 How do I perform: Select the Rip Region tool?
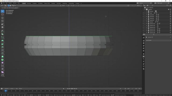(x=2, y=75)
